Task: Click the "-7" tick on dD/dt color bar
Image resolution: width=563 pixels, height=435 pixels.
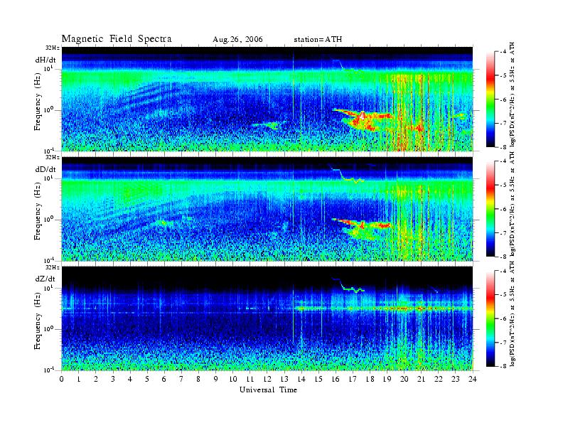Action: pos(502,233)
